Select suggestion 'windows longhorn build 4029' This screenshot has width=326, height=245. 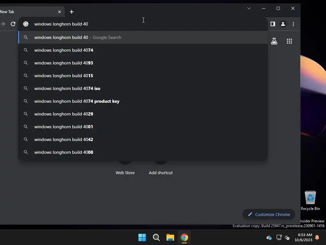(143, 114)
